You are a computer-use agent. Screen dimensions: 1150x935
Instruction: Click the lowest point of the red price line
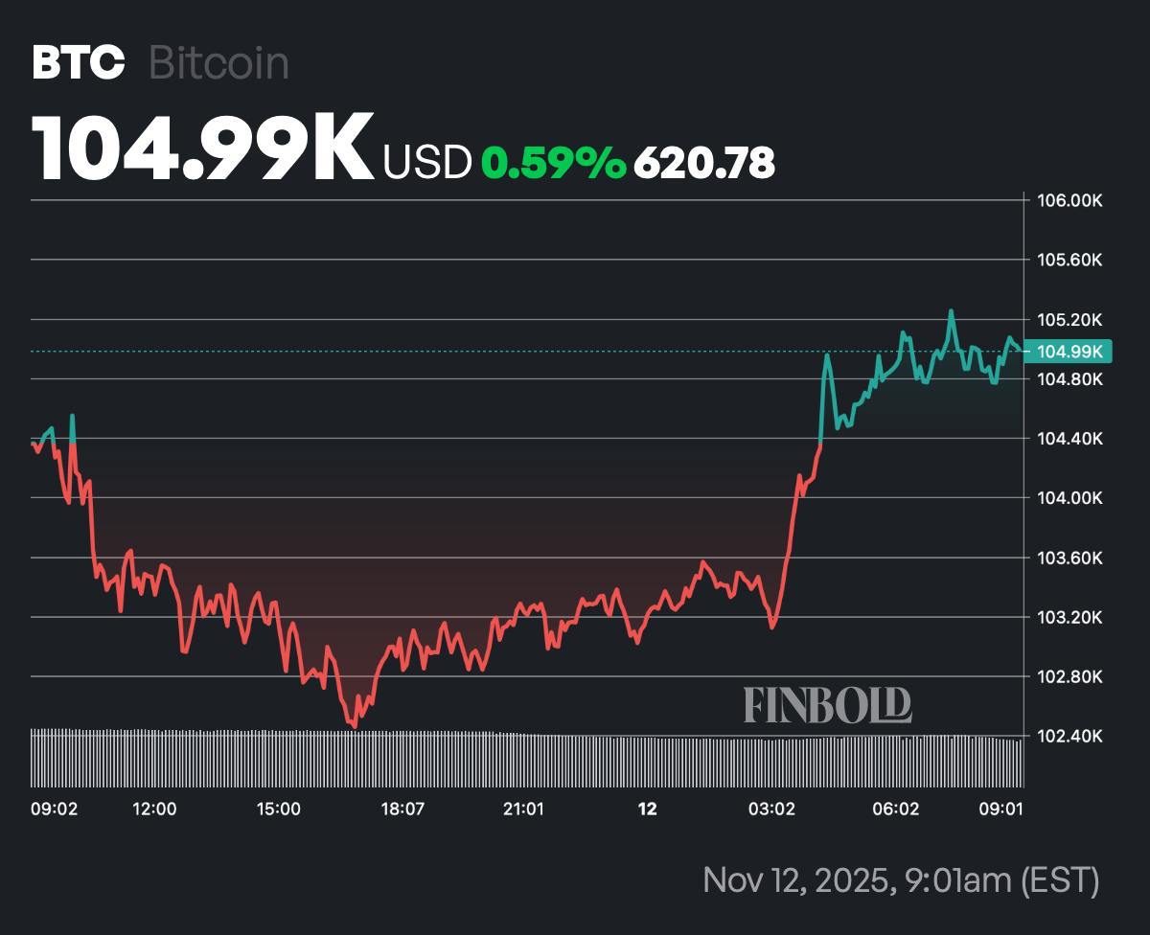[x=355, y=727]
